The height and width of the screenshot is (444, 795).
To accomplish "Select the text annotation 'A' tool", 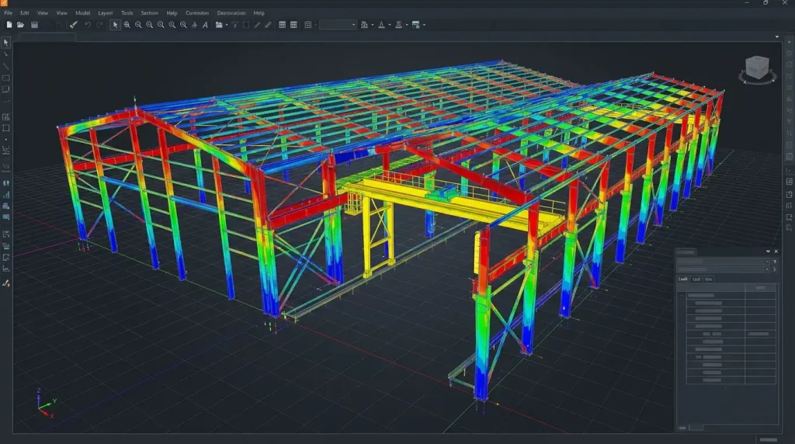I will point(205,25).
